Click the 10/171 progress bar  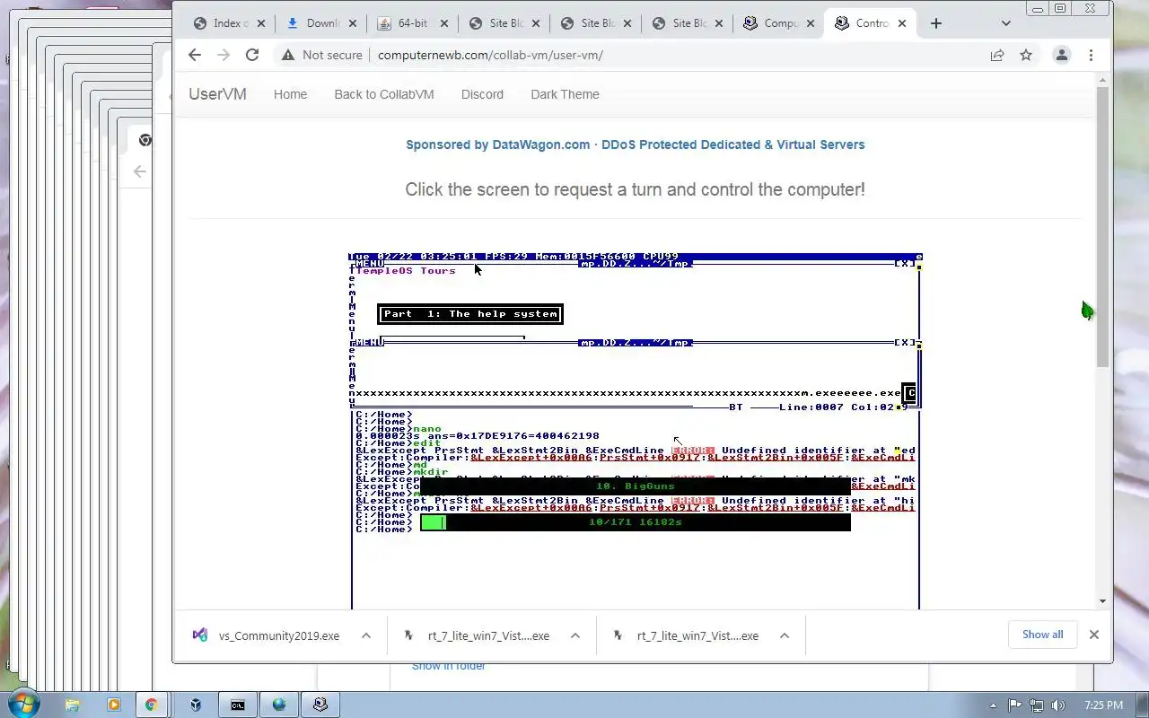point(636,522)
